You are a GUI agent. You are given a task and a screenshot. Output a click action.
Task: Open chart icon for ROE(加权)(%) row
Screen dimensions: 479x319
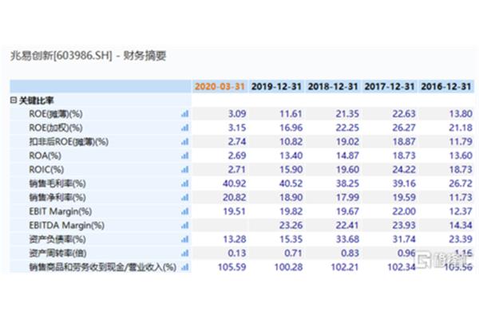[x=185, y=128]
